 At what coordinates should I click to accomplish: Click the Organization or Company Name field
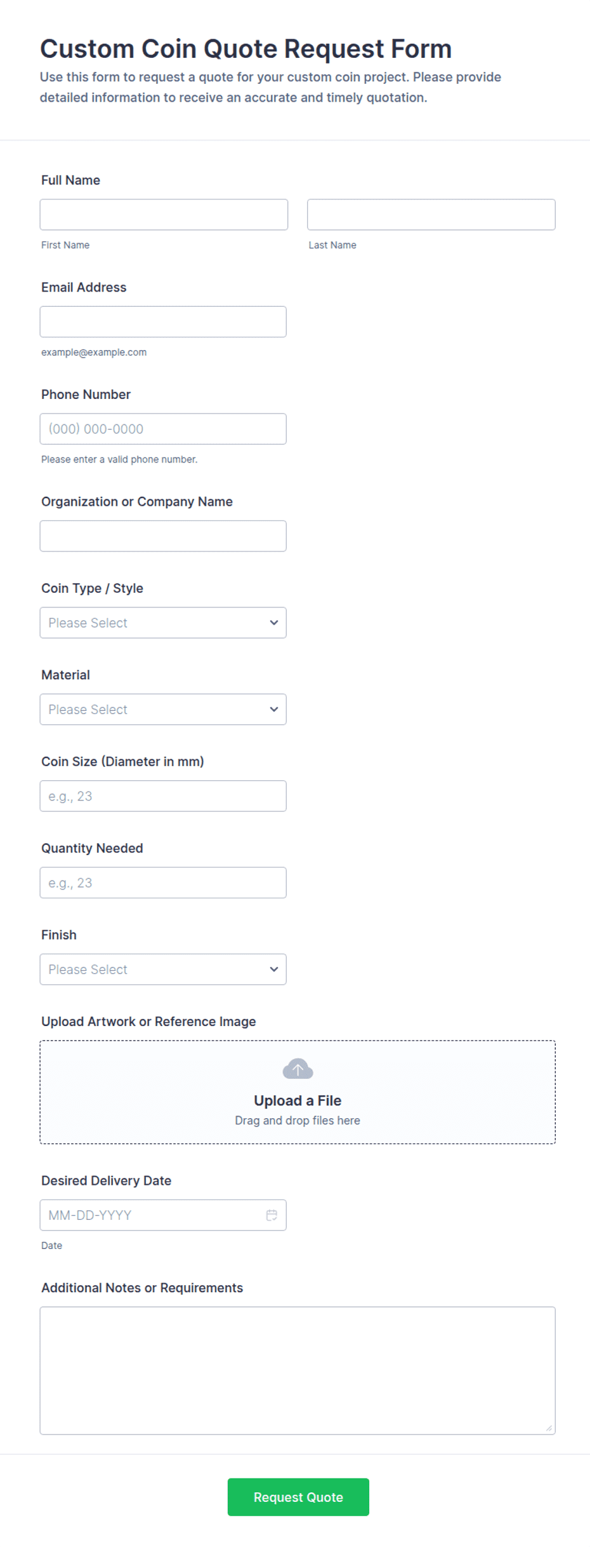pyautogui.click(x=163, y=536)
